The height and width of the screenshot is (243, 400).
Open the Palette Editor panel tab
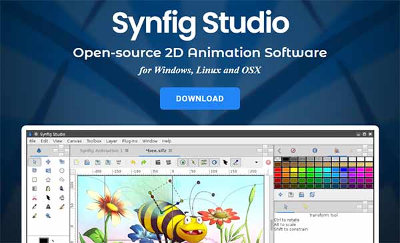point(337,150)
